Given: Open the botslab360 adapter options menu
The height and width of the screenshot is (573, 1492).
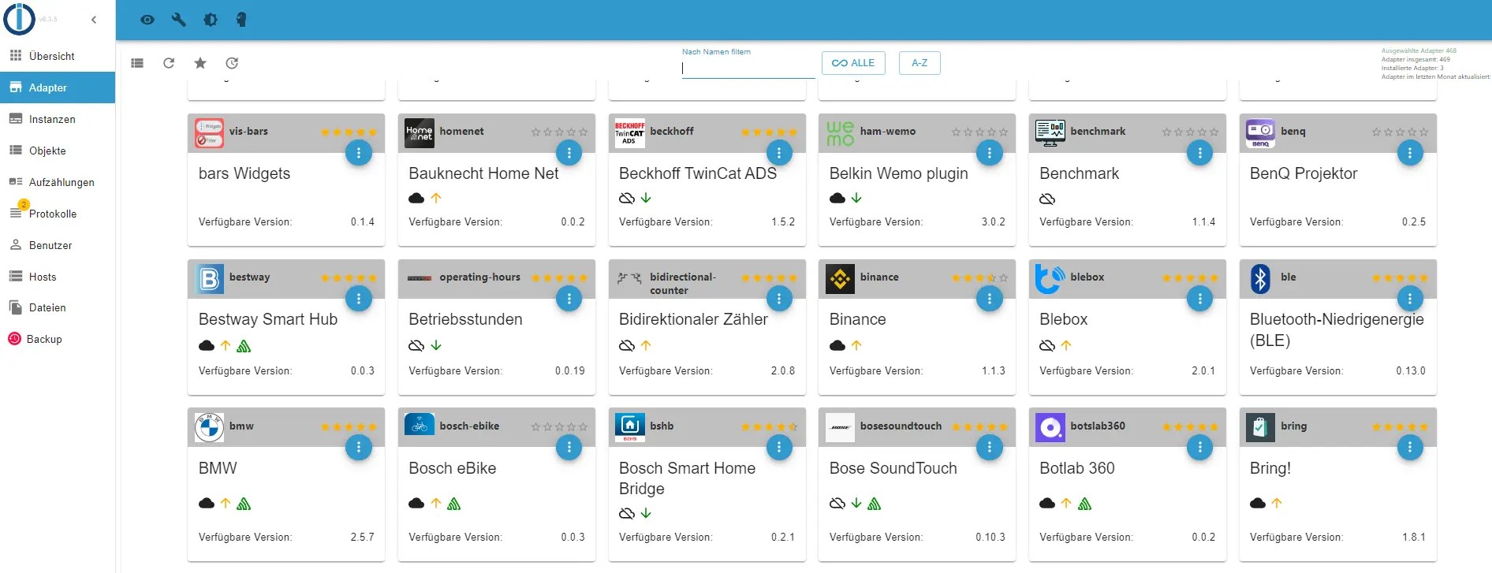Looking at the screenshot, I should 1199,448.
